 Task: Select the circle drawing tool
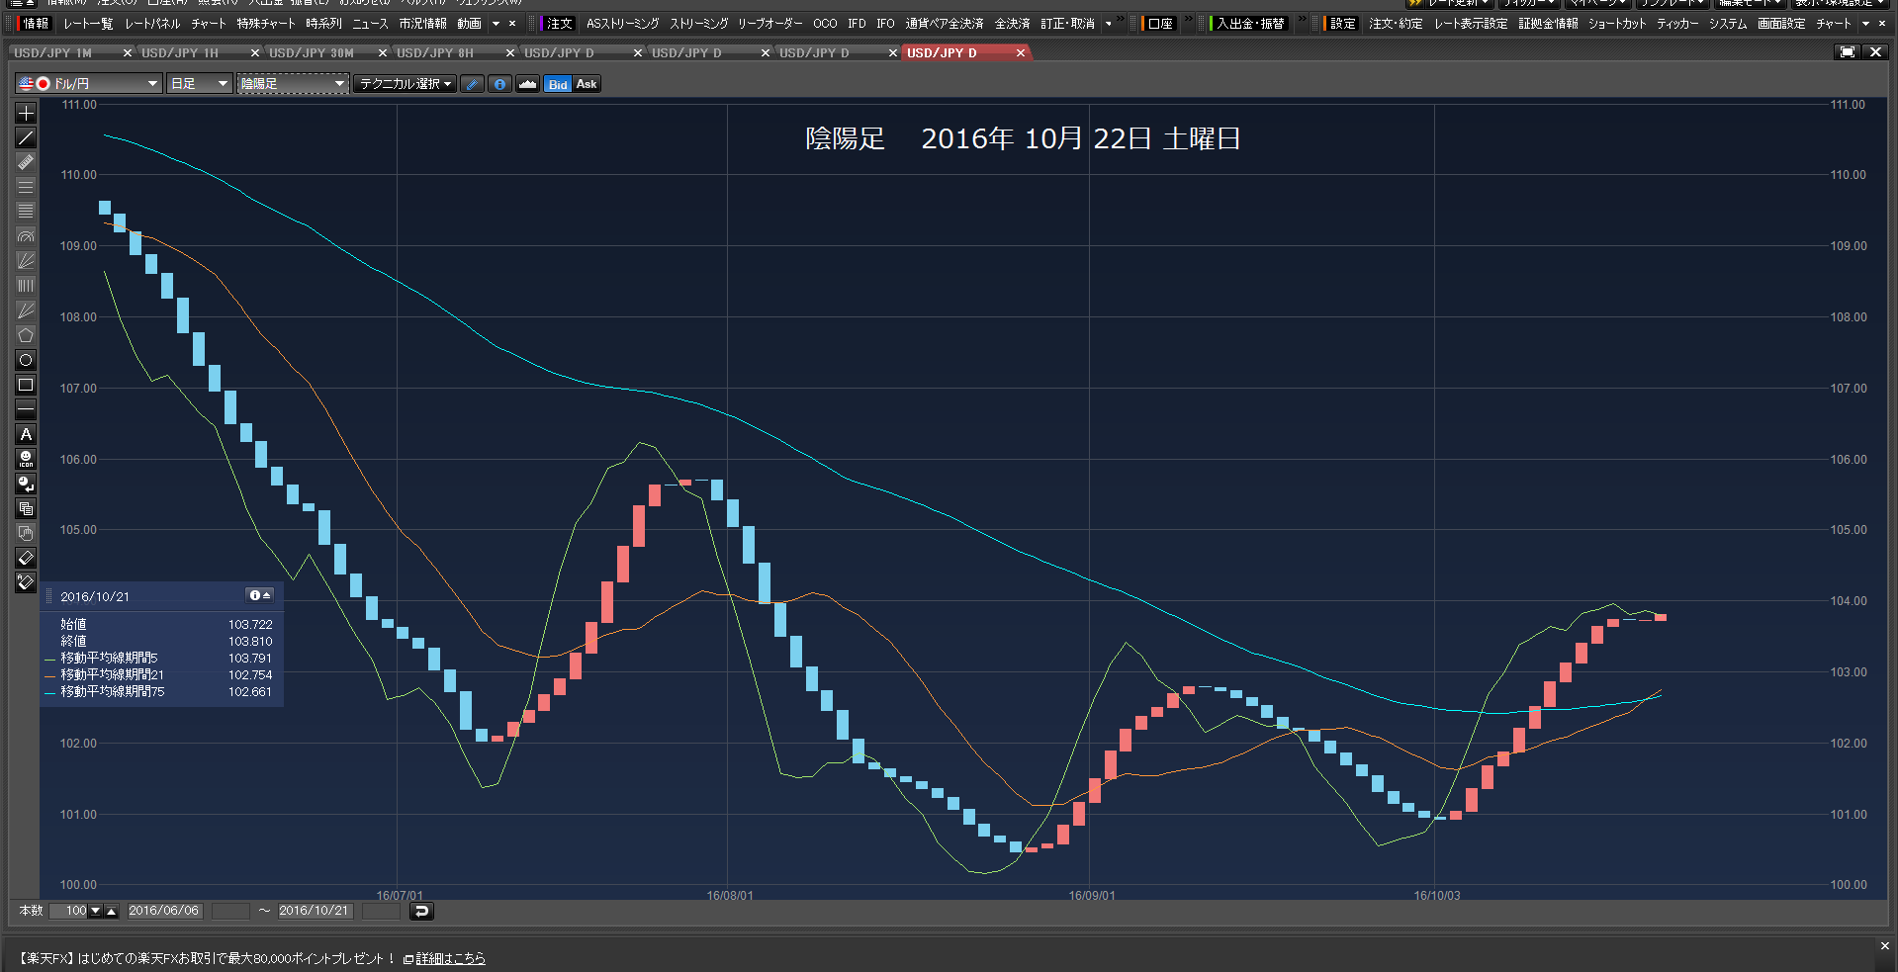[26, 360]
